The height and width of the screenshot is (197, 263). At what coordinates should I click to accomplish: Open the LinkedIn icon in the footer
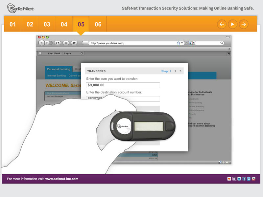click(x=249, y=179)
